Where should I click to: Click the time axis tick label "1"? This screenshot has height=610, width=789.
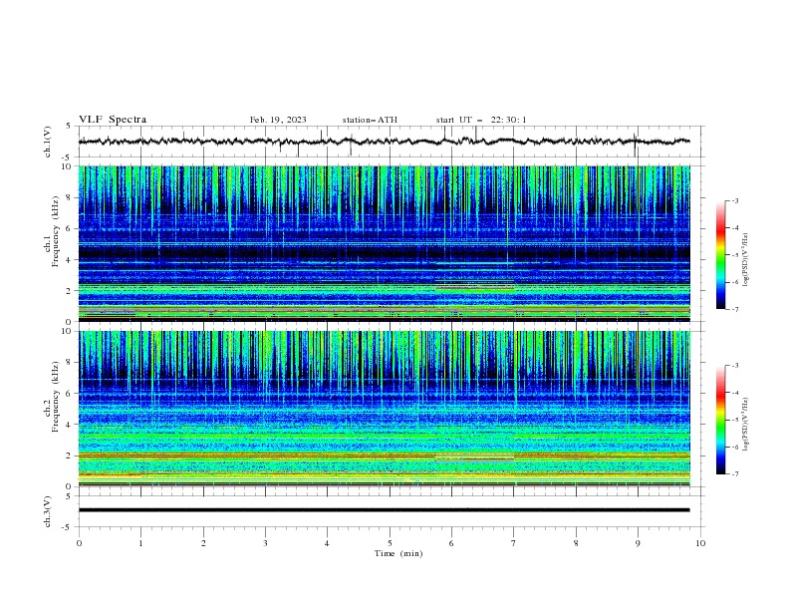(x=140, y=543)
